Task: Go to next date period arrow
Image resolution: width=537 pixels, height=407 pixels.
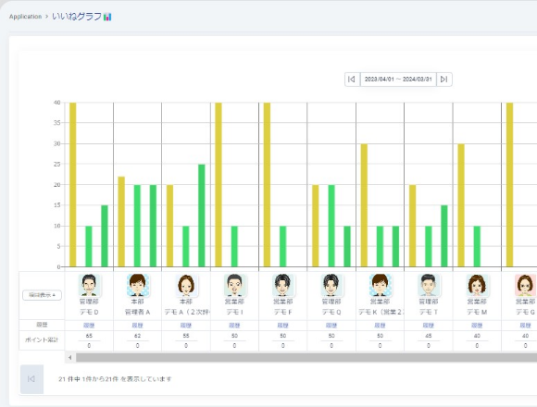Action: pos(444,80)
